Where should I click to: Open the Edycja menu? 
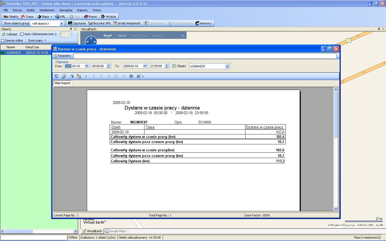click(17, 10)
